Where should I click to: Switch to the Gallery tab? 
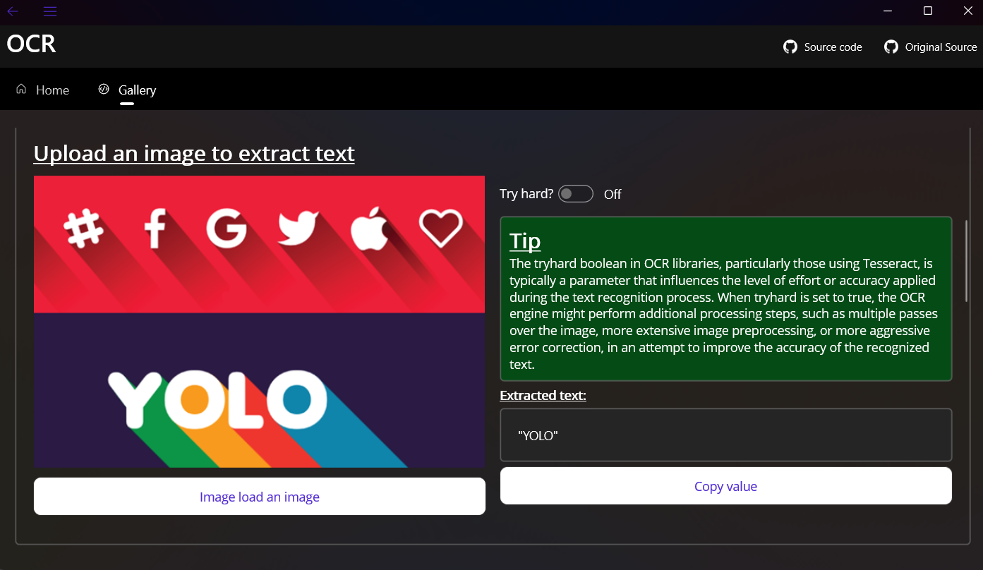[x=137, y=90]
